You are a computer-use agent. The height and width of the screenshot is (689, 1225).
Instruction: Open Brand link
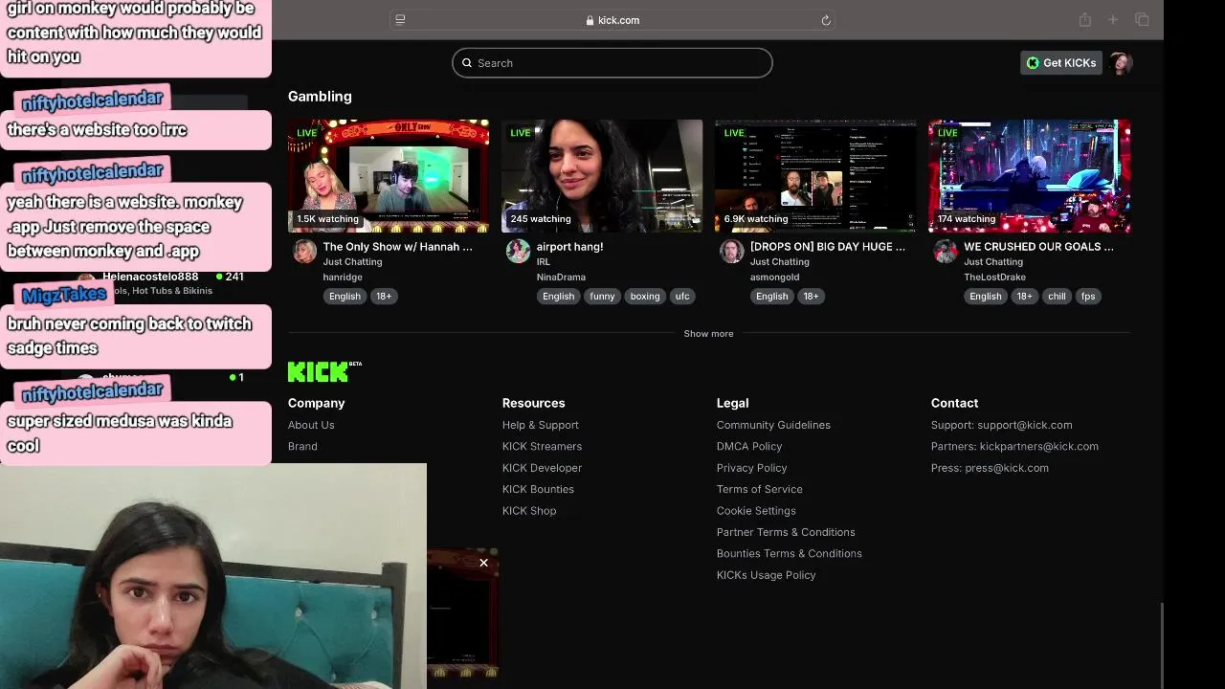pyautogui.click(x=302, y=447)
